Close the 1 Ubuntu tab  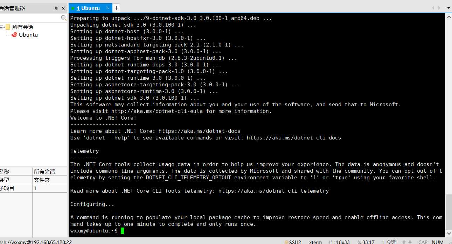coord(108,8)
